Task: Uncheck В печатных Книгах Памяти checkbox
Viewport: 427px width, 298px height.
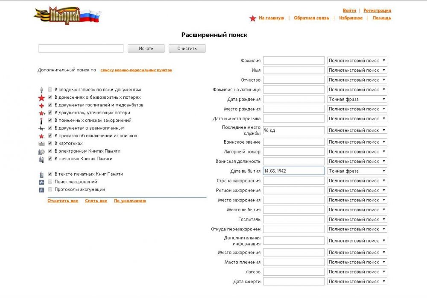Action: coord(50,159)
